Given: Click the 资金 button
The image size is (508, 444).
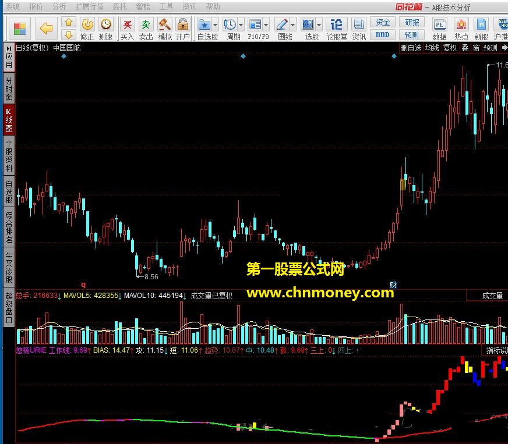Looking at the screenshot, I should pos(383,22).
